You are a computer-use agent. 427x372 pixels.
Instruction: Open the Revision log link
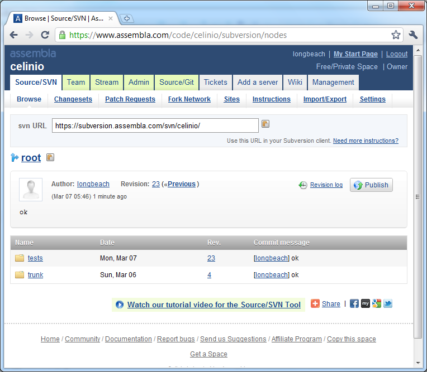tap(326, 185)
